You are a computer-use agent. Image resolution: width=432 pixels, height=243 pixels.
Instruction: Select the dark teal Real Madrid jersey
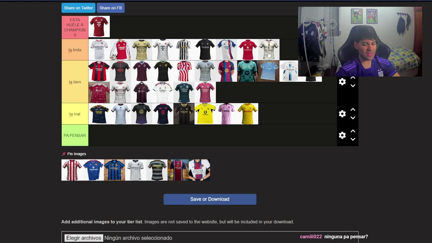184,92
